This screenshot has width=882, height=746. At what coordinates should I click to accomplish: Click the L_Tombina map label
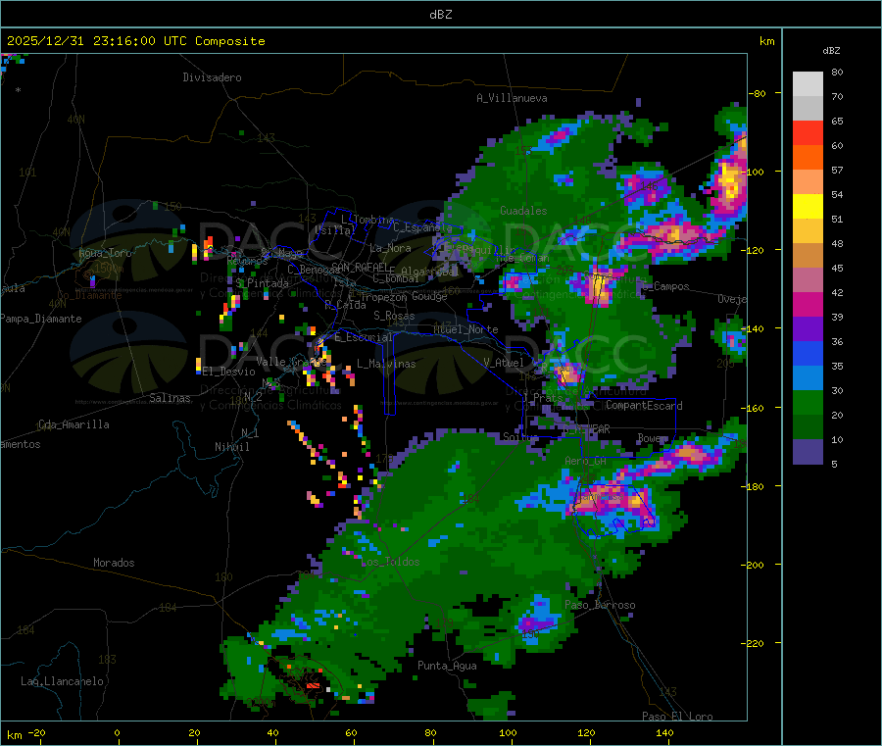tap(367, 220)
